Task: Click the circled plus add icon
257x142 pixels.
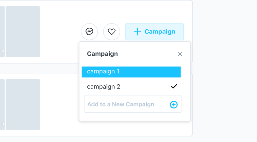Action: tap(174, 105)
